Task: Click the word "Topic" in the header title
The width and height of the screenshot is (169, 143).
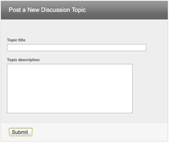Action: (79, 10)
